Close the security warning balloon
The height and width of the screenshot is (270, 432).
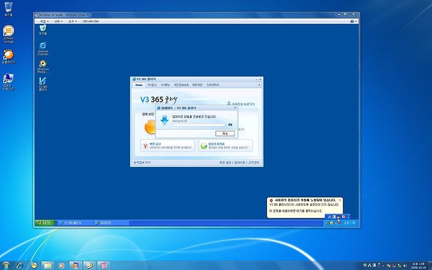point(340,200)
